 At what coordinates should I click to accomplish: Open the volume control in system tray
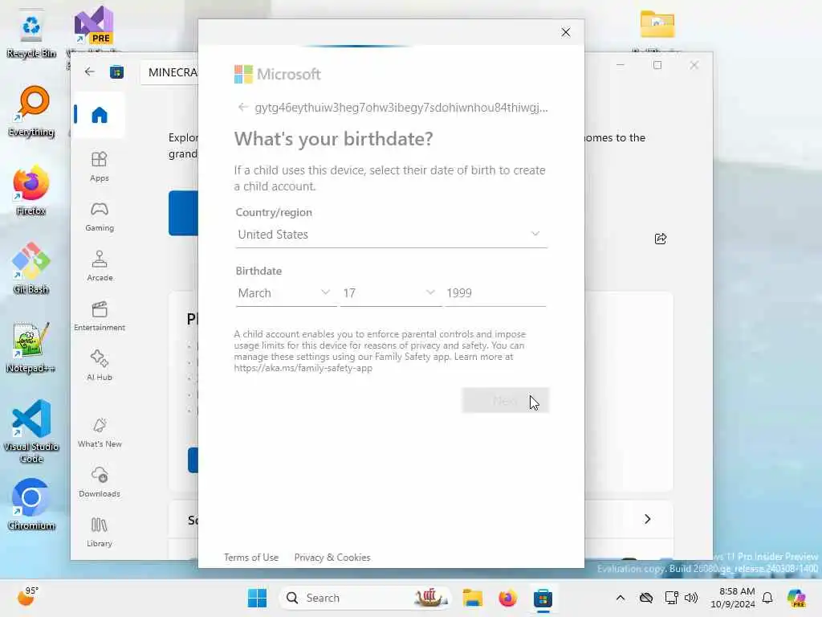point(691,598)
